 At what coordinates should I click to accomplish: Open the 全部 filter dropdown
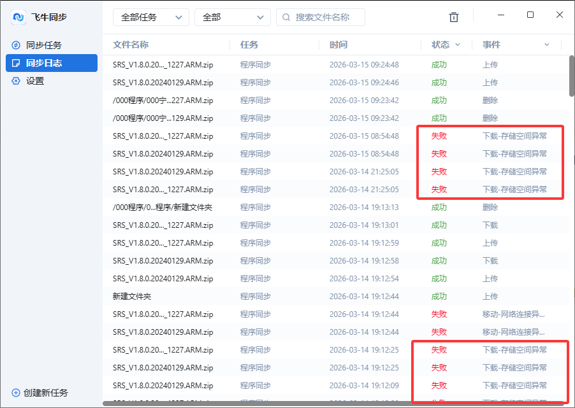pyautogui.click(x=232, y=17)
